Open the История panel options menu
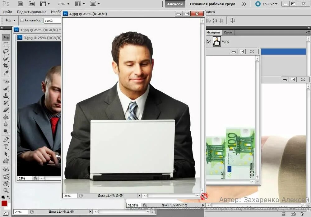The height and width of the screenshot is (217, 311). tap(308, 32)
